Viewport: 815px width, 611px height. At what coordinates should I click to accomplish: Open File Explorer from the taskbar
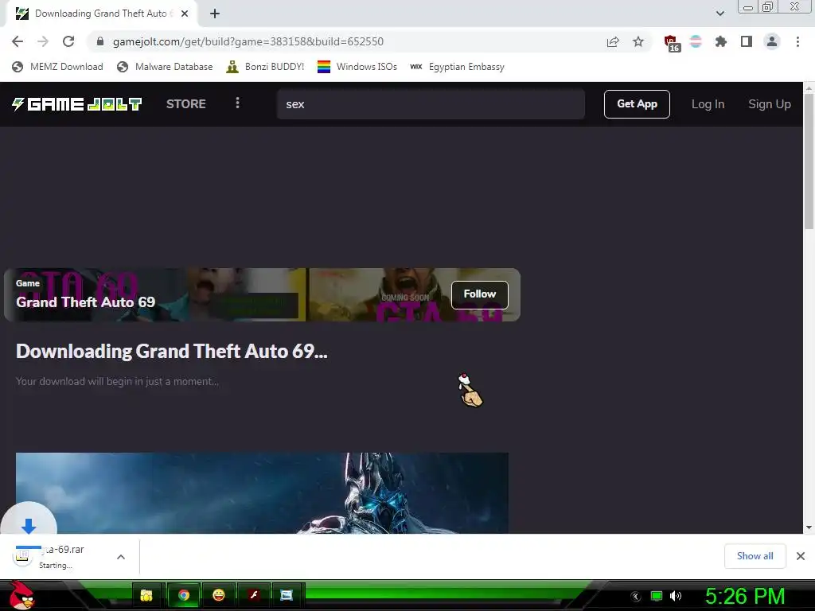click(146, 595)
